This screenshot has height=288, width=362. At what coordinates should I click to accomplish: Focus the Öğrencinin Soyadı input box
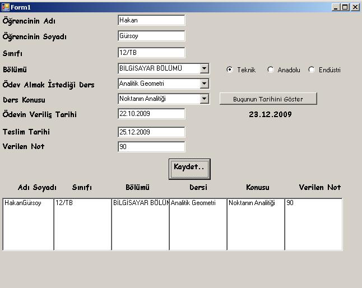coord(151,36)
